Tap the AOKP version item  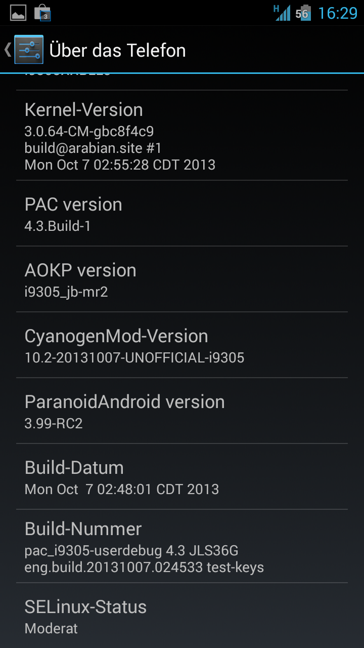pos(182,279)
